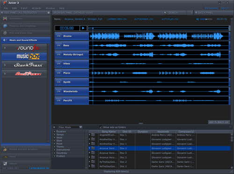Click the playback position timeline bar
234x174 pixels.
pos(159,28)
